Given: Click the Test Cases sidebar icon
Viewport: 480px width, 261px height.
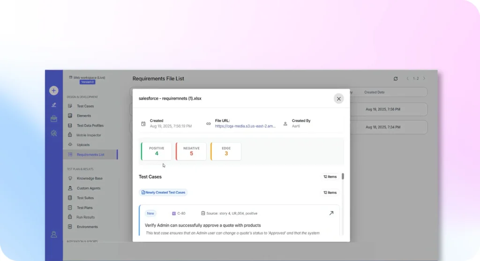Looking at the screenshot, I should (70, 106).
